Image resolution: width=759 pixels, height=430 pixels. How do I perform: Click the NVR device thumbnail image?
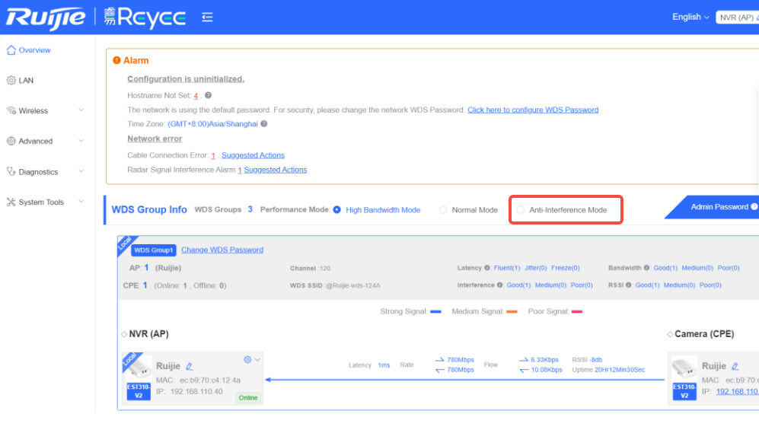pos(138,368)
